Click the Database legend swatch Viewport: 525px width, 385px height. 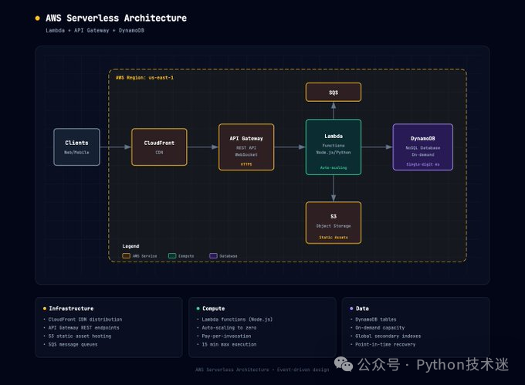[213, 256]
